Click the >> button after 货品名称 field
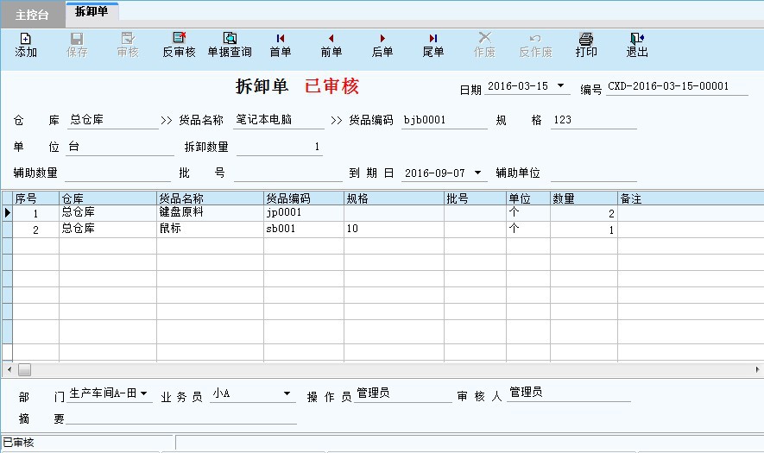764x453 pixels. [x=336, y=120]
